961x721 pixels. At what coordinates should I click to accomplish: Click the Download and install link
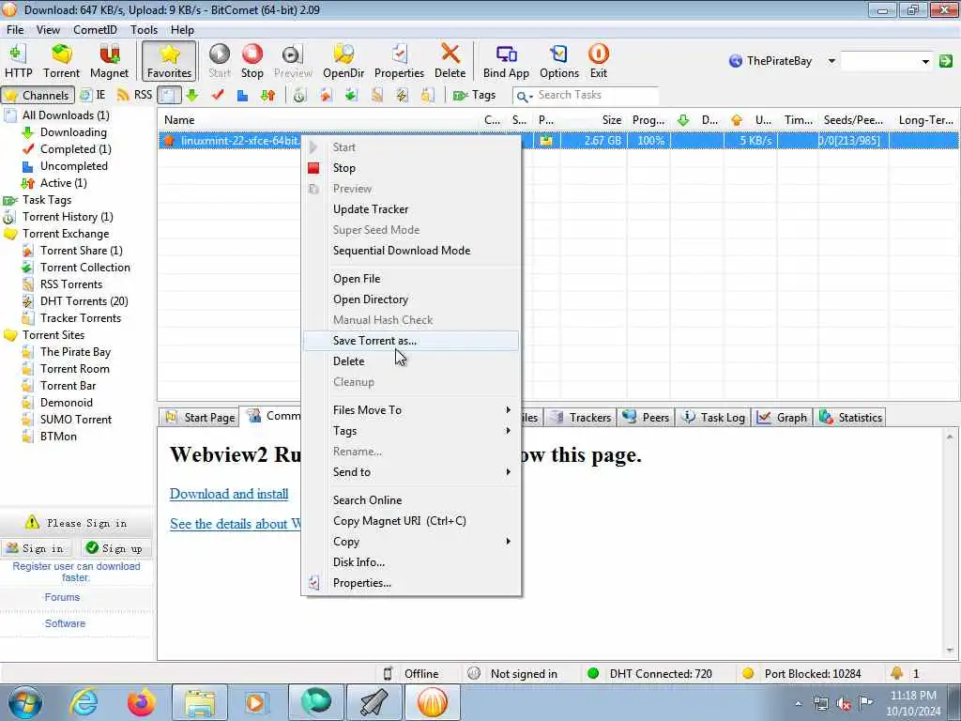(229, 494)
